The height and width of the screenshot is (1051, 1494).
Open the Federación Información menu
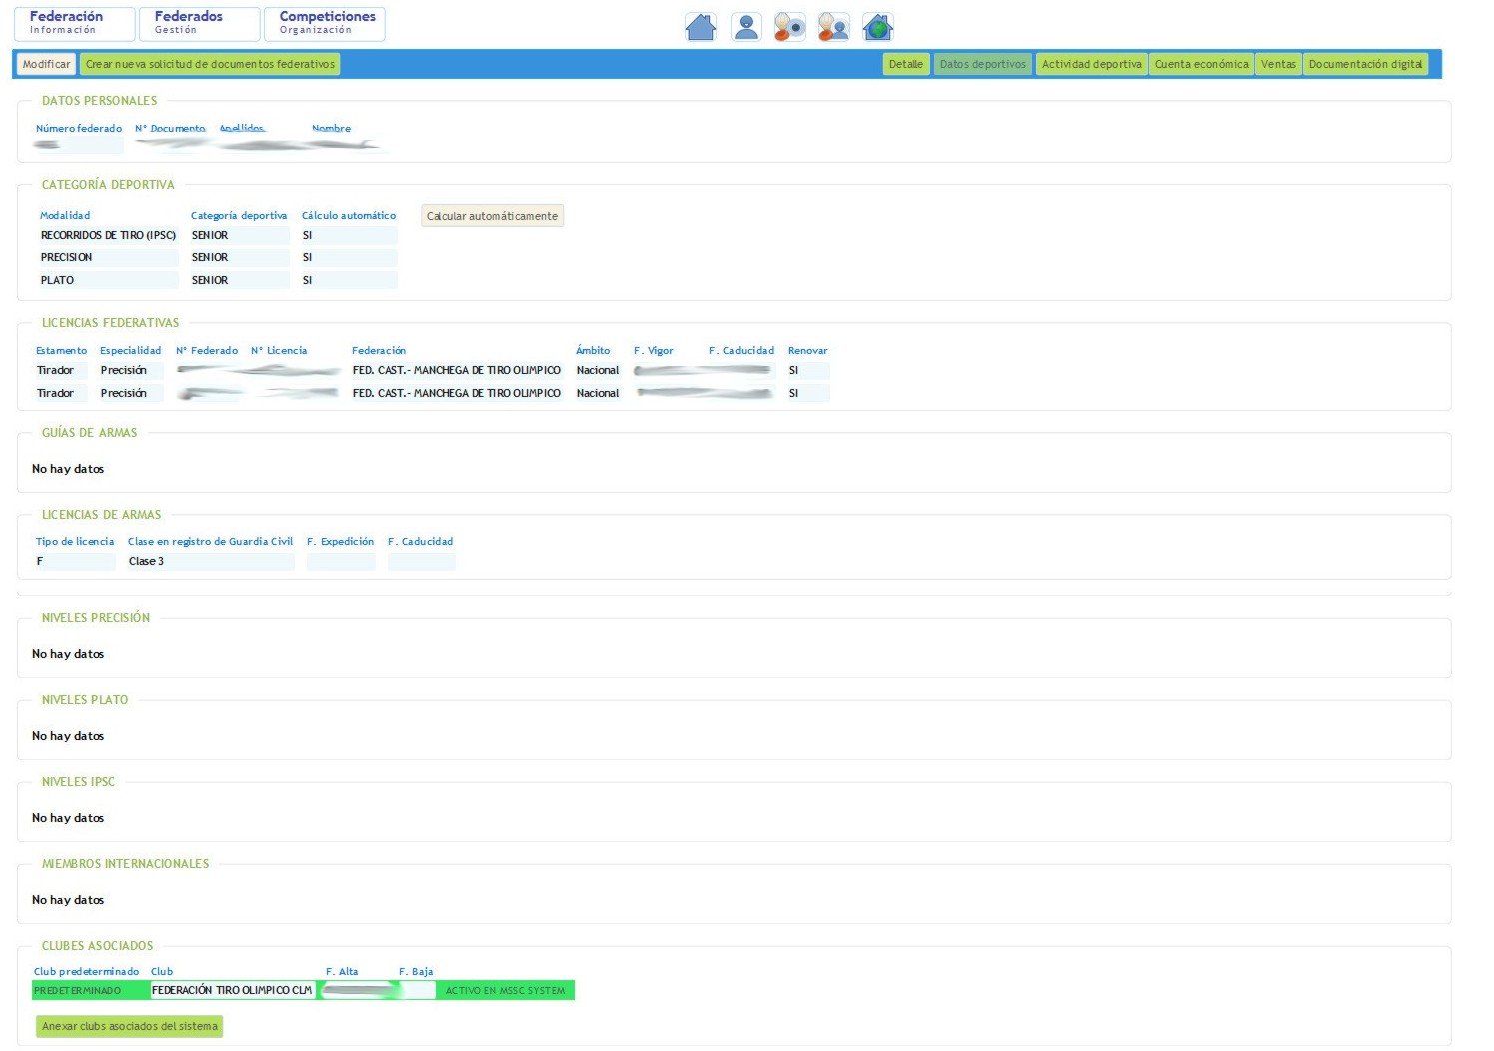click(74, 24)
